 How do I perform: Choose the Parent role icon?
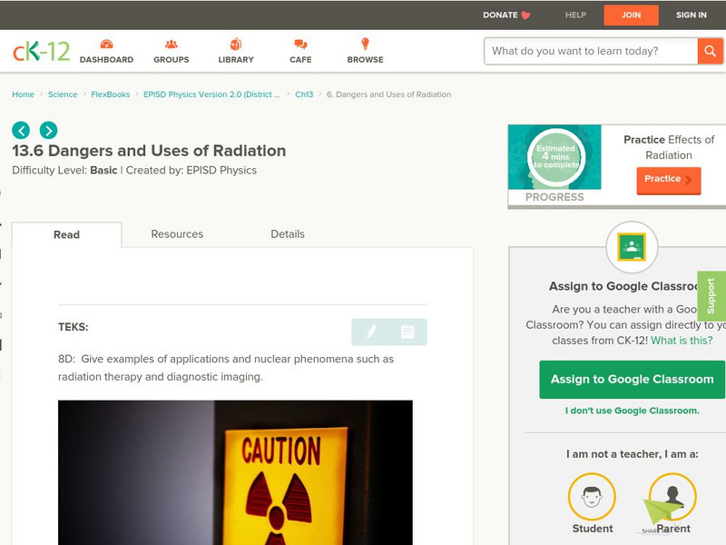(x=672, y=495)
